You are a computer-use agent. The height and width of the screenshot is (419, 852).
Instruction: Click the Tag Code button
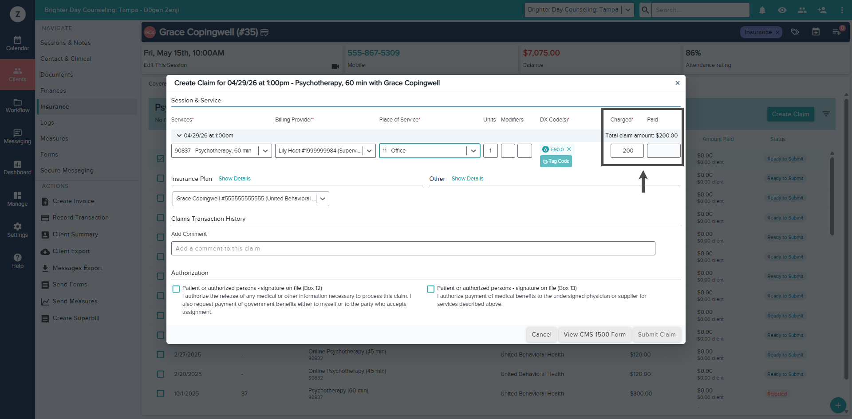pyautogui.click(x=556, y=161)
